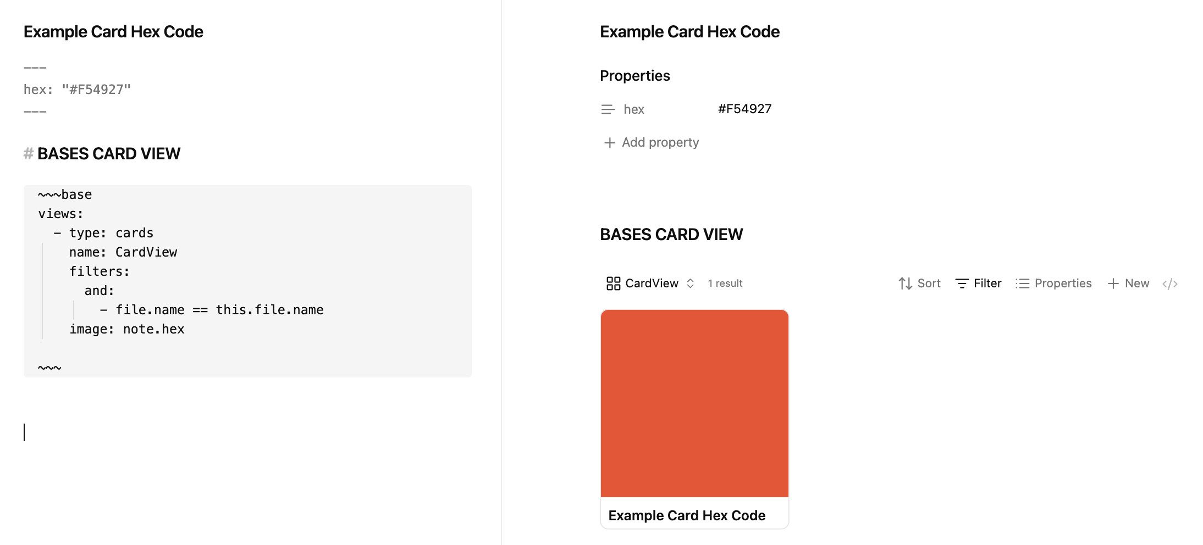Open the Example Card Hex Code card title

(687, 515)
